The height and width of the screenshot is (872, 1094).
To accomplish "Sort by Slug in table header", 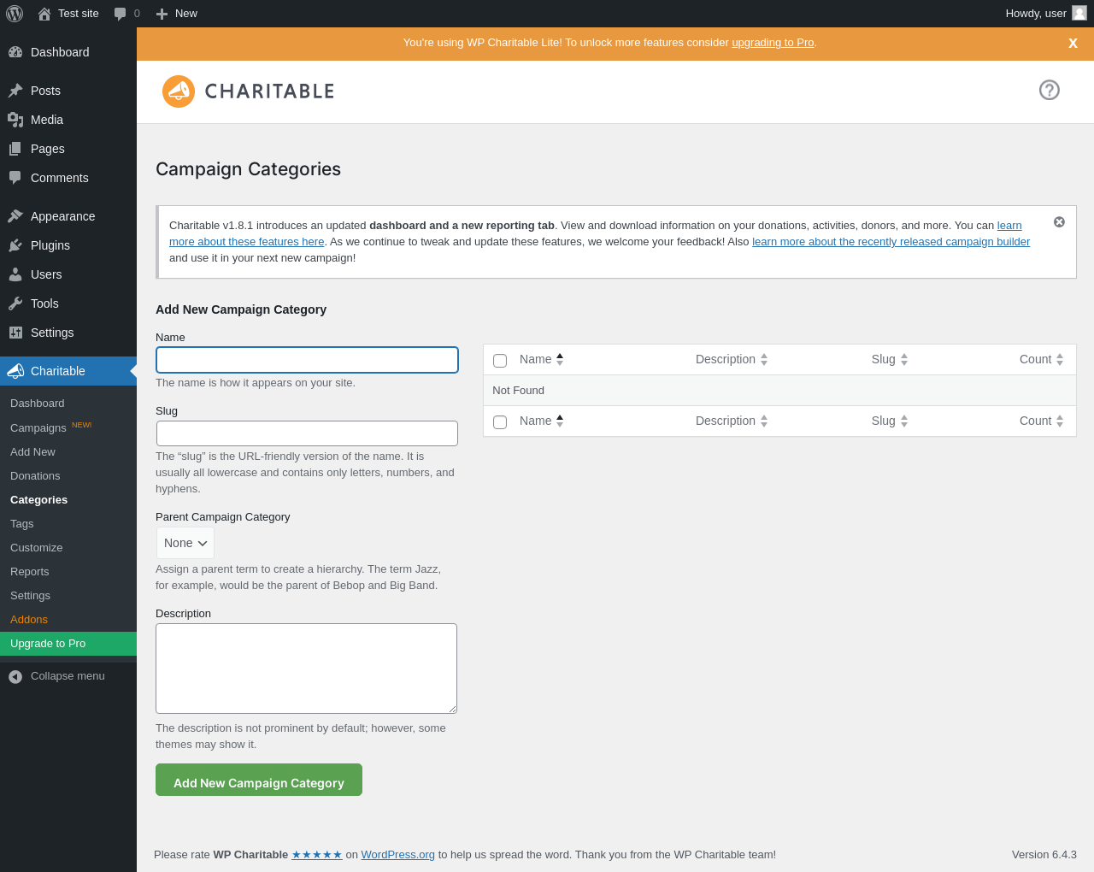I will pos(890,359).
